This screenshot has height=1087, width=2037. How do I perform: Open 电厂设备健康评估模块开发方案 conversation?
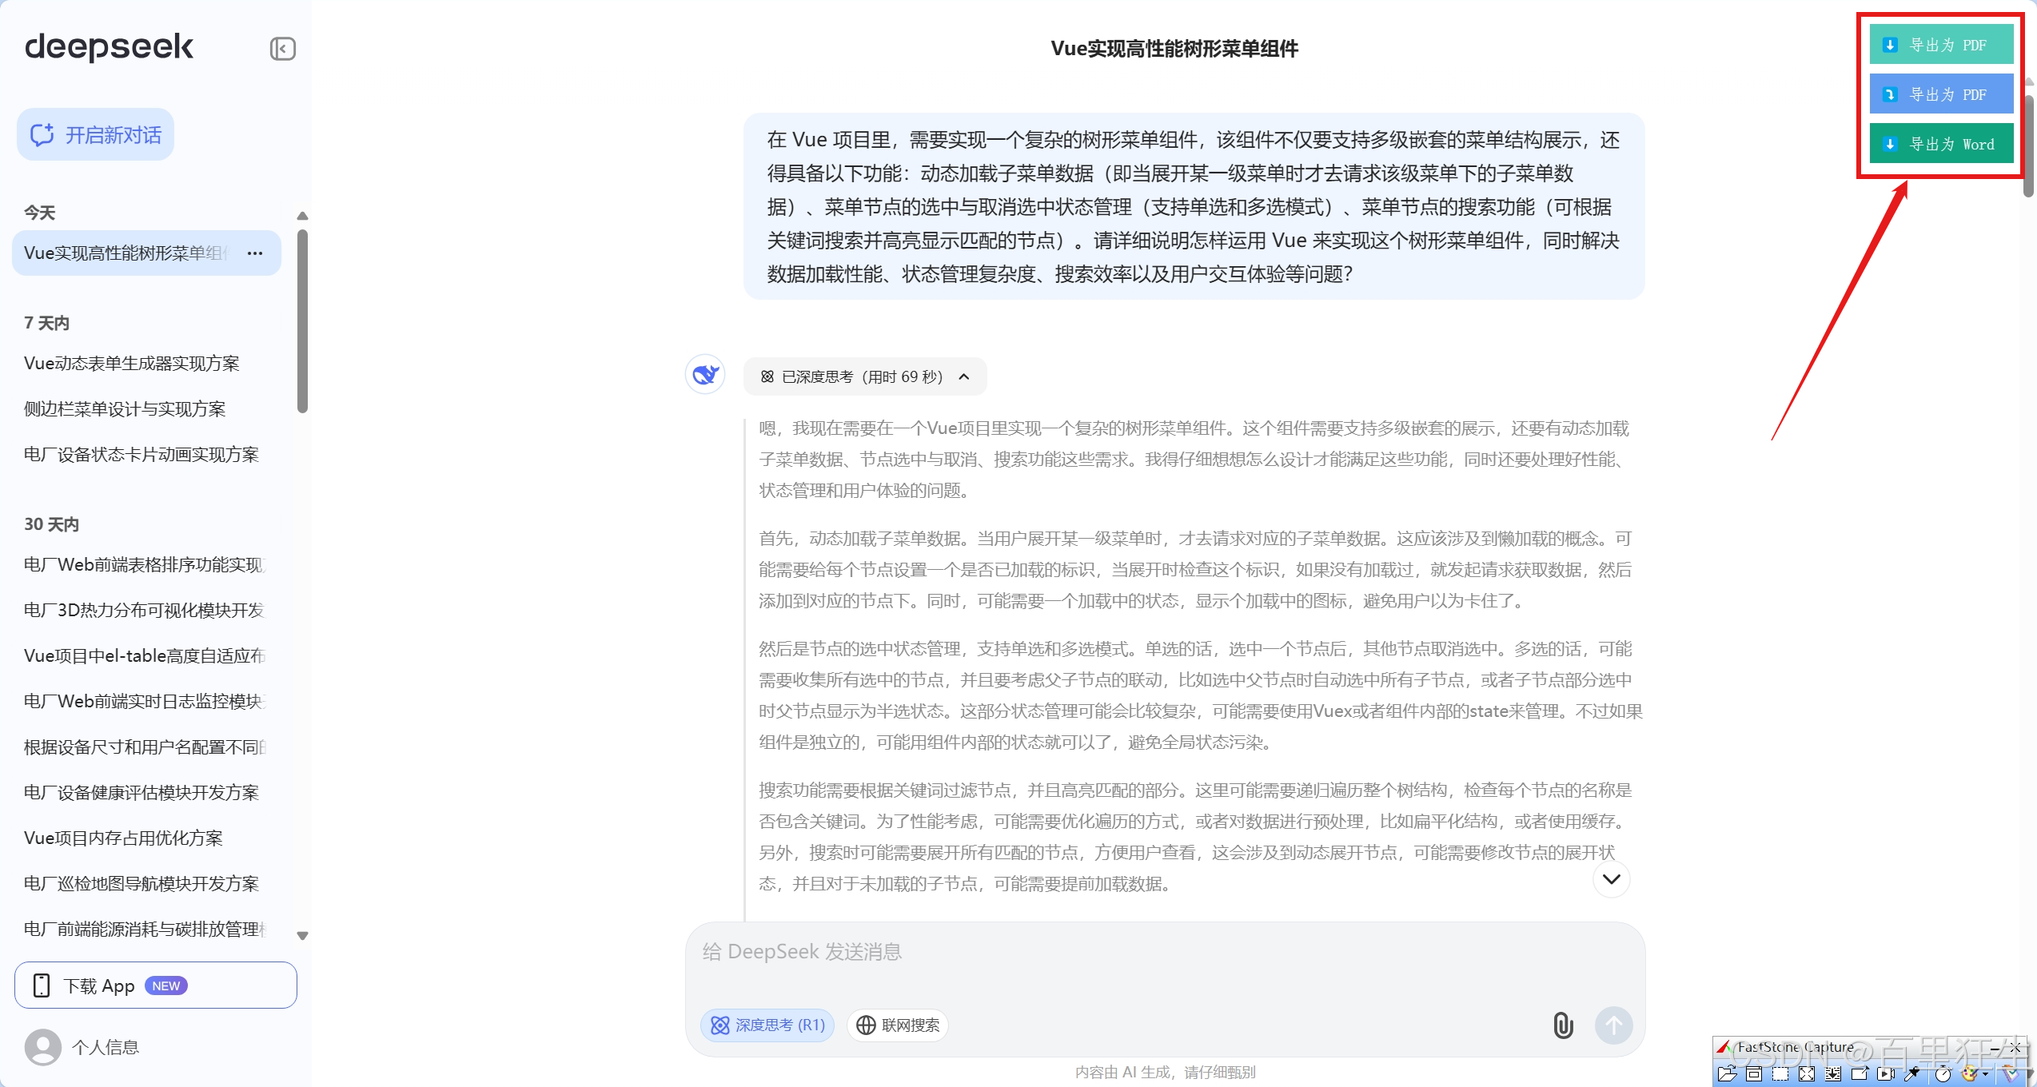click(x=142, y=793)
